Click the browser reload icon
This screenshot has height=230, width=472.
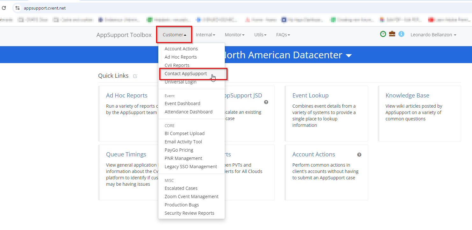coord(4,8)
